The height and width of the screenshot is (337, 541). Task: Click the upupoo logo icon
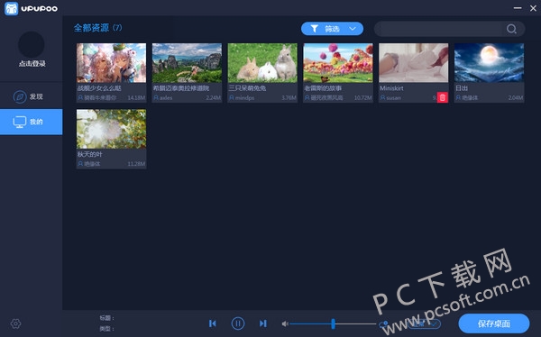11,8
